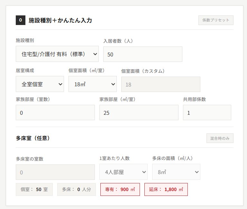The height and width of the screenshot is (209, 247).
Task: Click the 施設種別+かんたん入力 heading
Action: pyautogui.click(x=60, y=20)
